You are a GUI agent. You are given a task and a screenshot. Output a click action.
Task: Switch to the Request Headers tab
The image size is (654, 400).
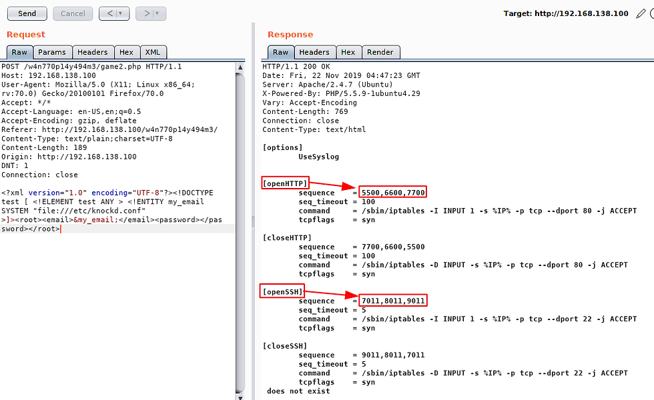coord(93,52)
